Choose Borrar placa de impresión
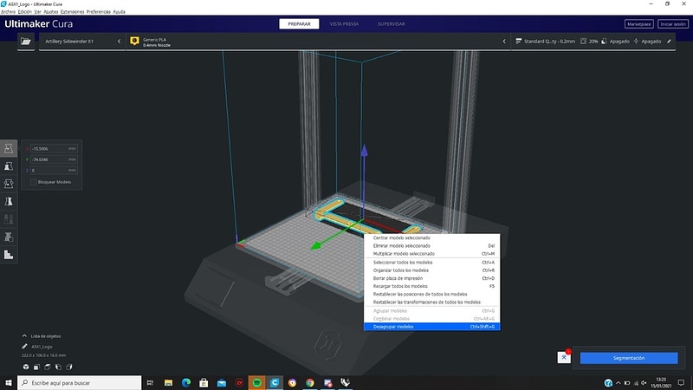The image size is (693, 390). (431, 278)
